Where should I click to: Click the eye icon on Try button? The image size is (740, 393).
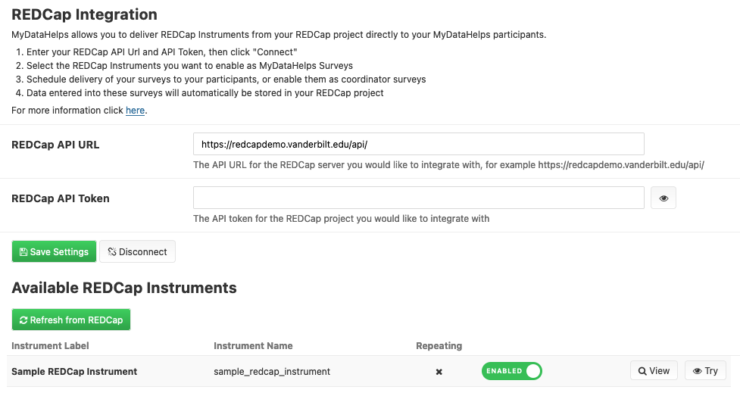pyautogui.click(x=697, y=371)
